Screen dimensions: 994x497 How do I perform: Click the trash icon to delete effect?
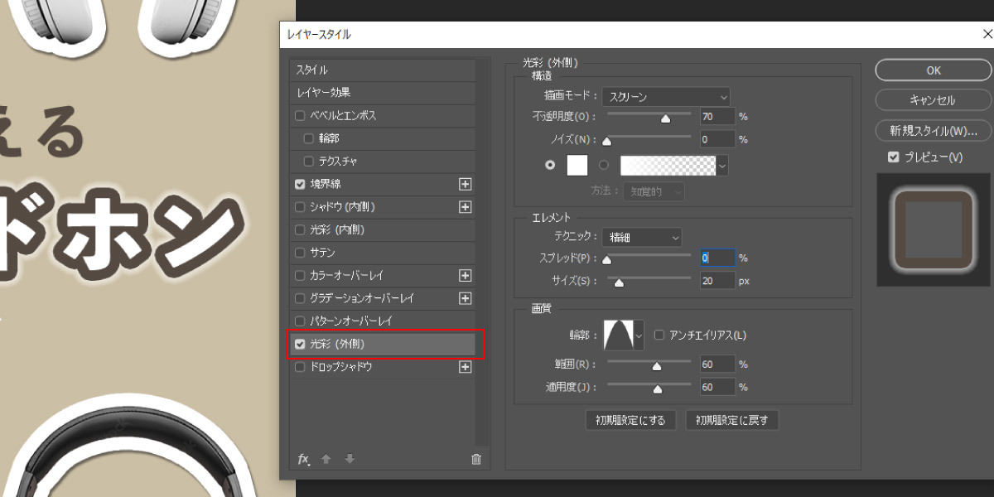pos(475,459)
